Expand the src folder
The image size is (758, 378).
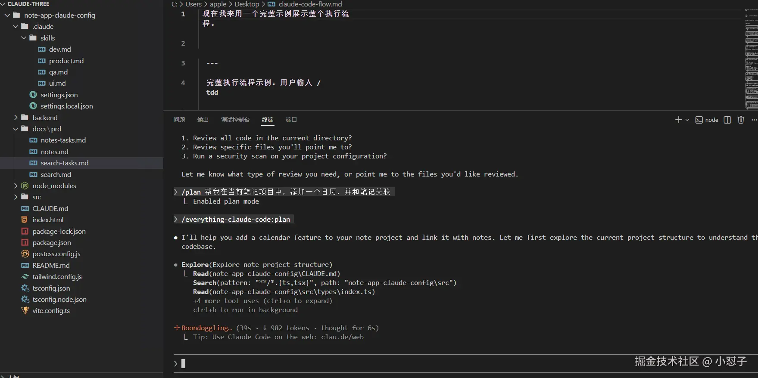pyautogui.click(x=16, y=197)
